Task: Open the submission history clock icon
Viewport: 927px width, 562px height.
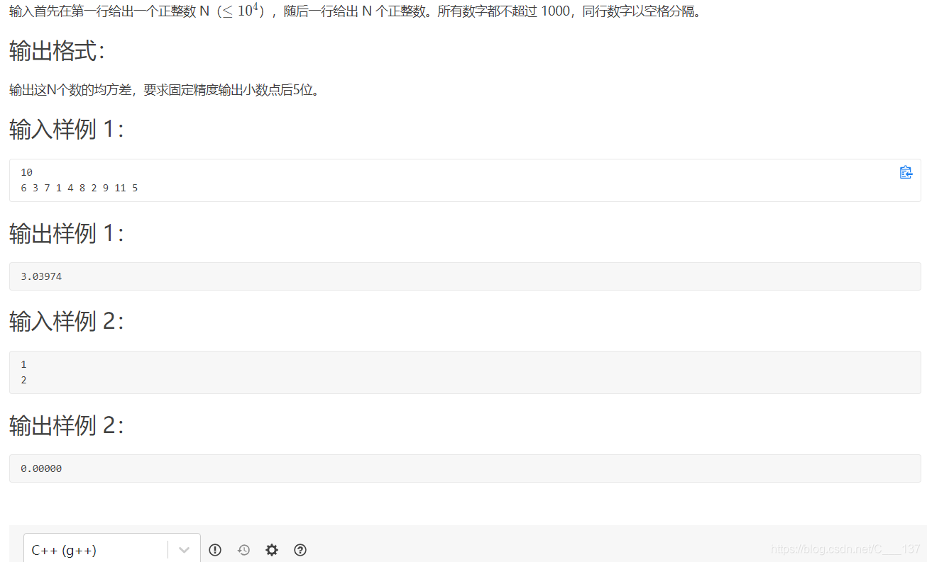Action: point(243,550)
